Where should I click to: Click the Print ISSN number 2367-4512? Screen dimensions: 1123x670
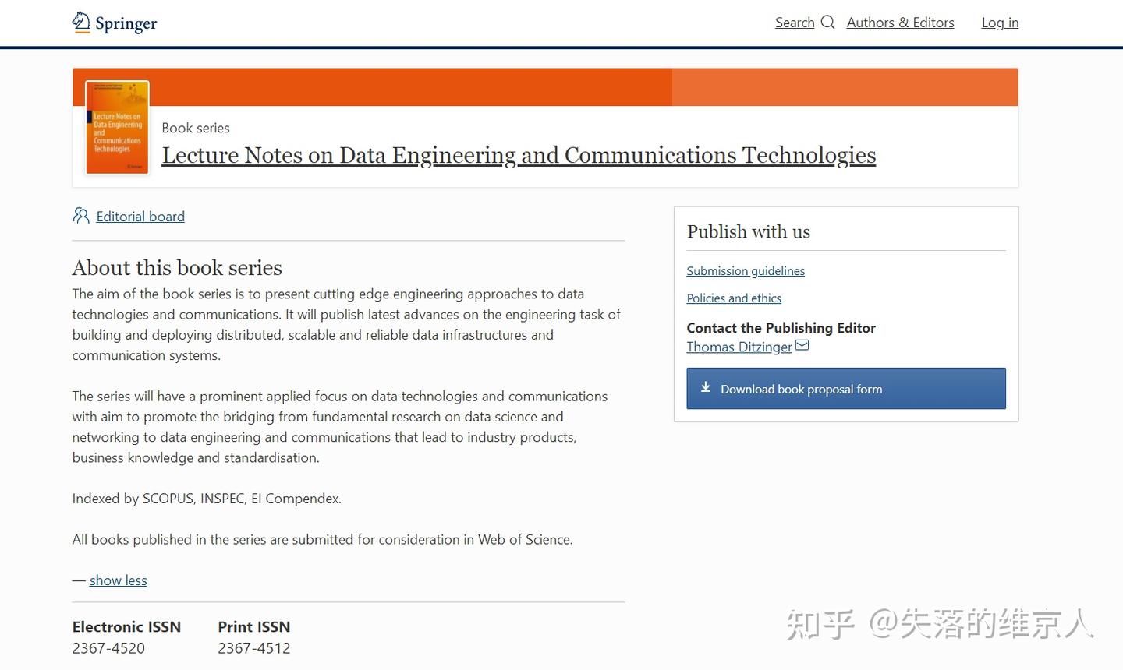click(253, 648)
